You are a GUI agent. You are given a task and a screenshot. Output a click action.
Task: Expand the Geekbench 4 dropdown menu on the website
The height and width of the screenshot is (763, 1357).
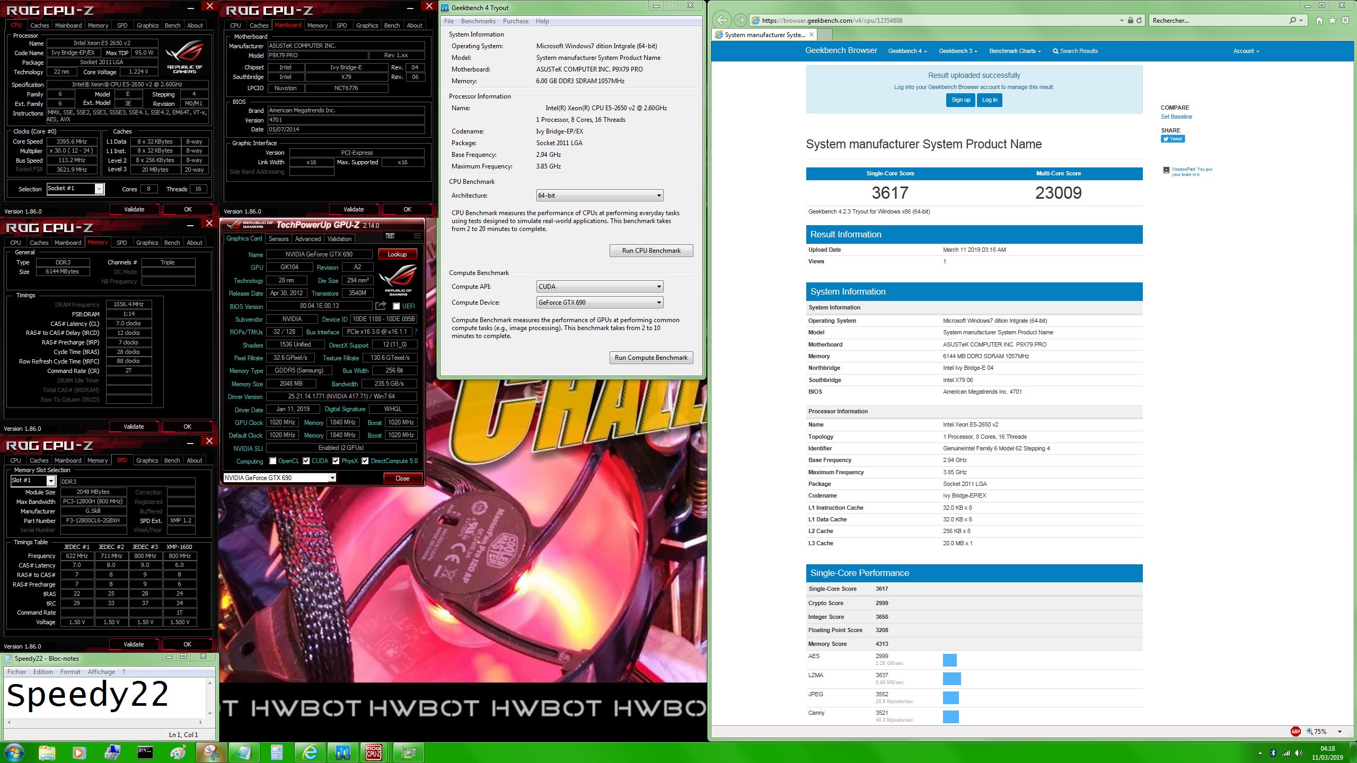click(x=907, y=51)
